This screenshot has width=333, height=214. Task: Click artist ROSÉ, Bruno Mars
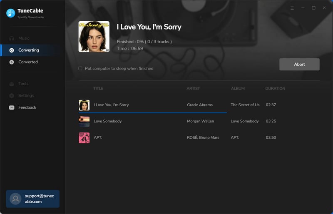[x=203, y=137]
